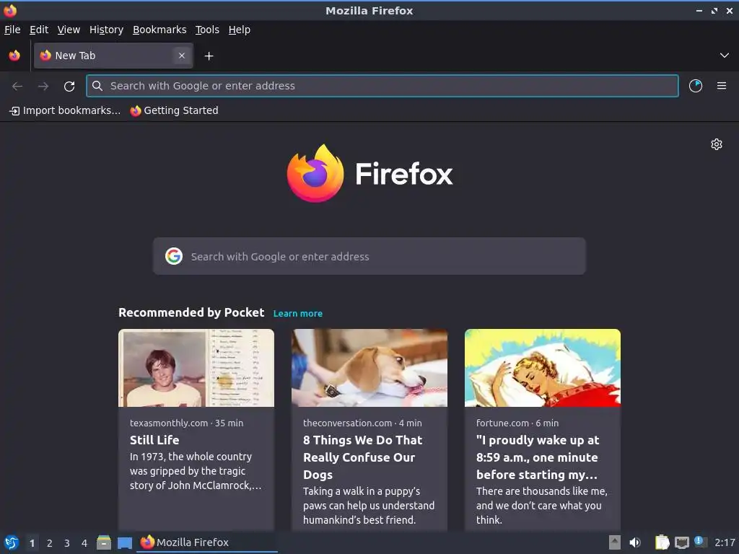Open the File menu
This screenshot has width=739, height=554.
click(12, 30)
